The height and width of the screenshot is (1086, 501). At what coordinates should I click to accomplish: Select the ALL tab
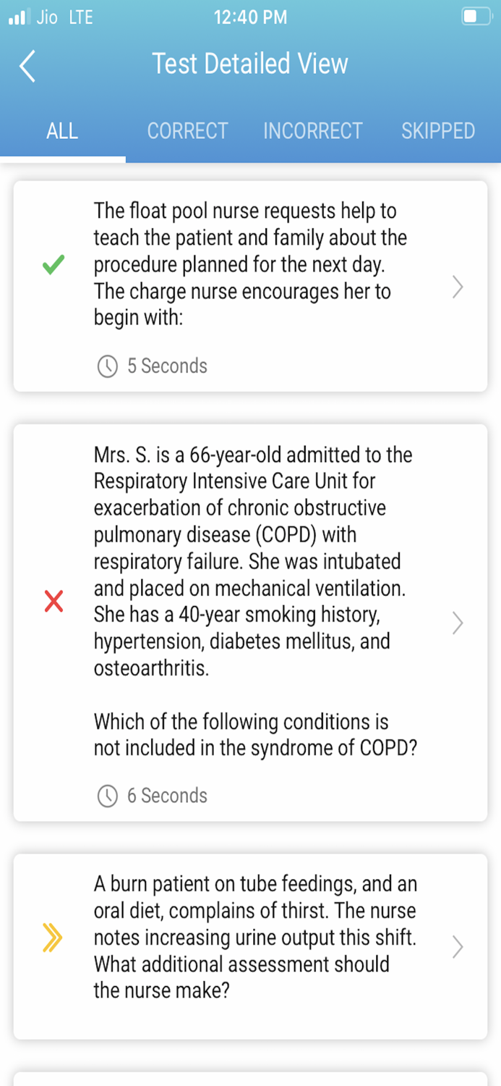tap(62, 131)
